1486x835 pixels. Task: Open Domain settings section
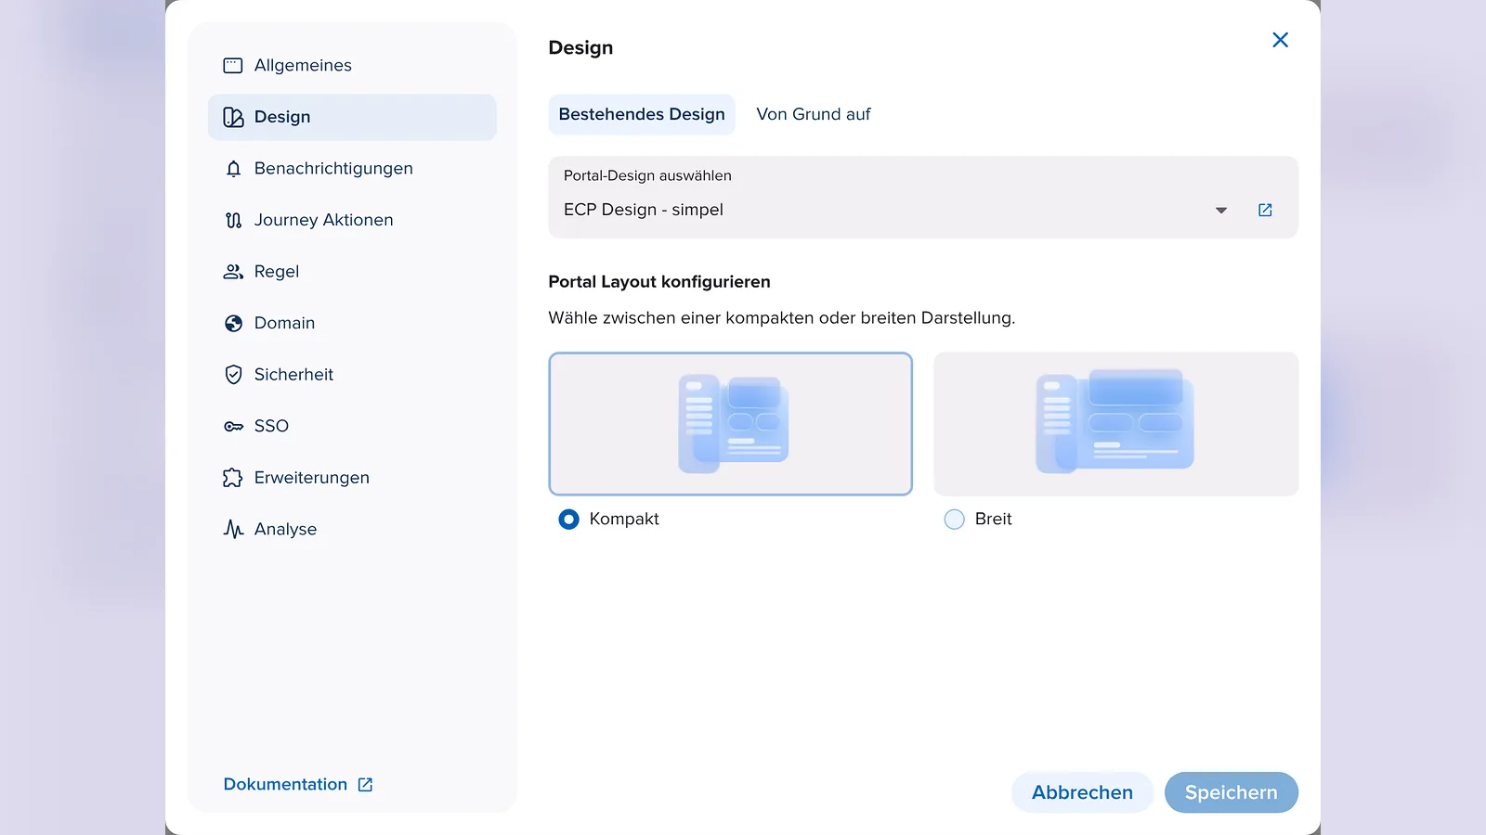tap(352, 323)
